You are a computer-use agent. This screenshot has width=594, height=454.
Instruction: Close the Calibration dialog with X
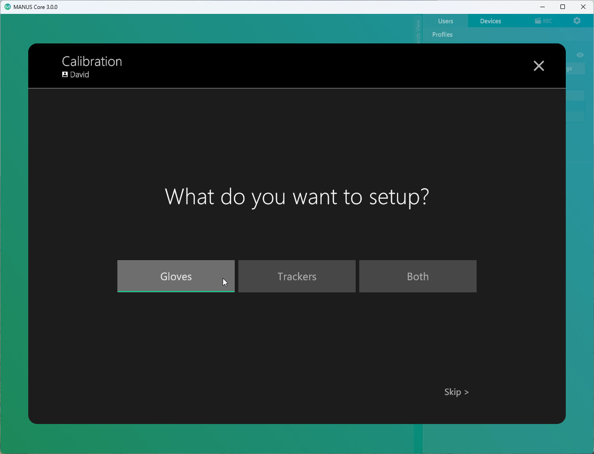(538, 66)
